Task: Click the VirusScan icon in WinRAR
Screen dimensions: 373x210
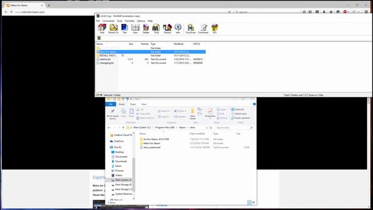Action: pos(191,29)
